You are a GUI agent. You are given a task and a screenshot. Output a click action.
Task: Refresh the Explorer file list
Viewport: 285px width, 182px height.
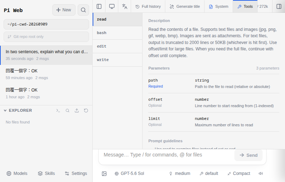click(x=86, y=110)
